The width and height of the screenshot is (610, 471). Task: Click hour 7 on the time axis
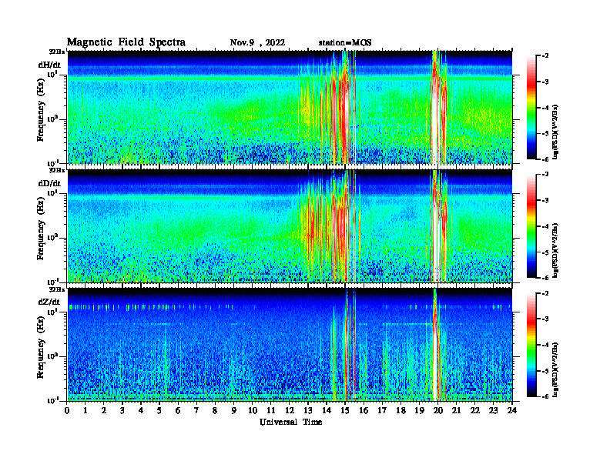pyautogui.click(x=197, y=411)
